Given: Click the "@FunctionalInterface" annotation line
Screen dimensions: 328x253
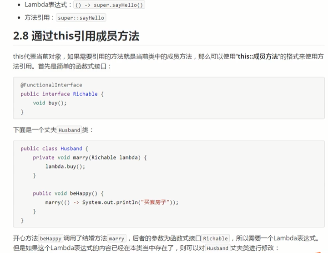Looking at the screenshot, I should [x=51, y=85].
